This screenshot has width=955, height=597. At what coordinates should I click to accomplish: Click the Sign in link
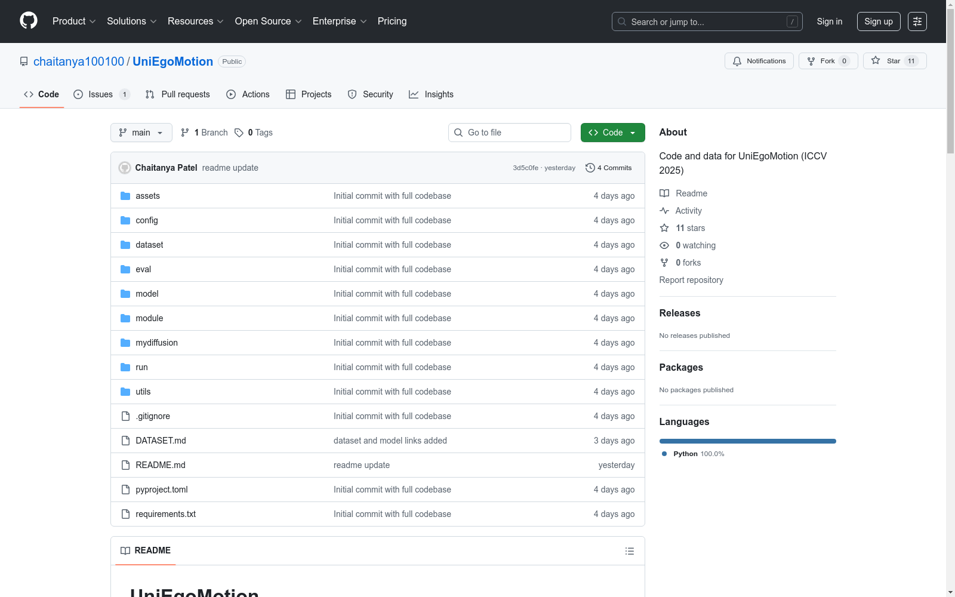[830, 21]
